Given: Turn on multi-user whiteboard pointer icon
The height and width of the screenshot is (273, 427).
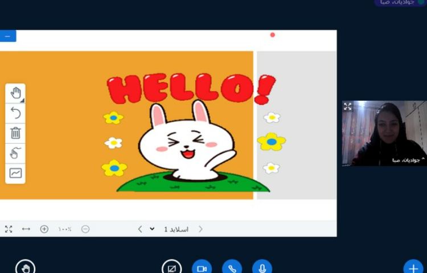Looking at the screenshot, I should 15,153.
